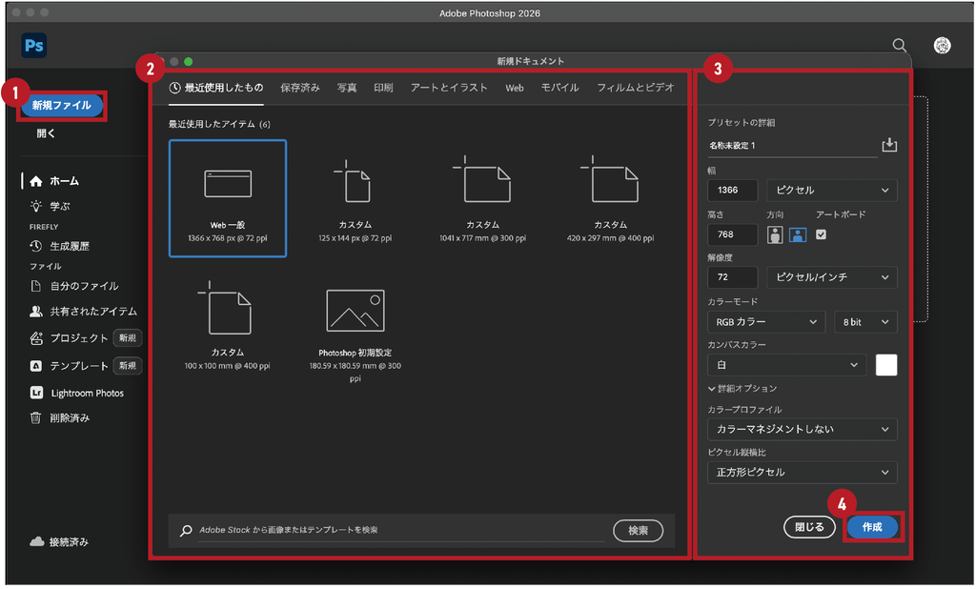The width and height of the screenshot is (976, 589).
Task: Open the カンバスカラー 白 dropdown
Action: [786, 365]
